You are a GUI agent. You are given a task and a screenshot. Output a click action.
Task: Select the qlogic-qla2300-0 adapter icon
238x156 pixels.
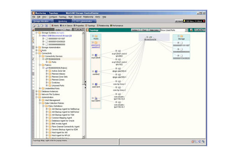[119, 69]
